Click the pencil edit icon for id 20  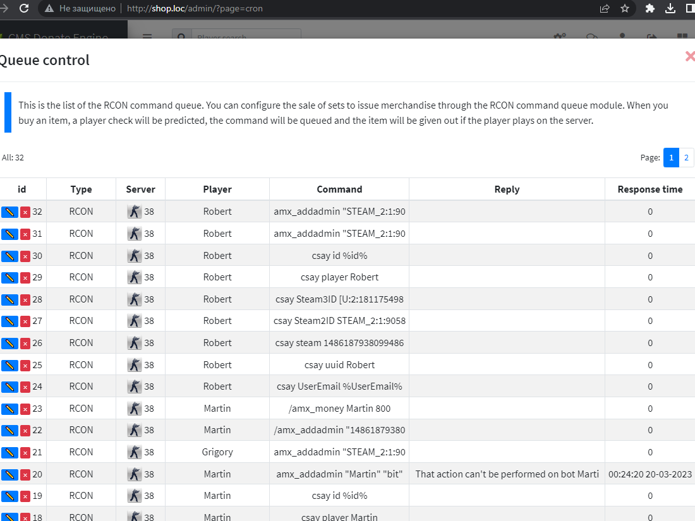coord(9,474)
